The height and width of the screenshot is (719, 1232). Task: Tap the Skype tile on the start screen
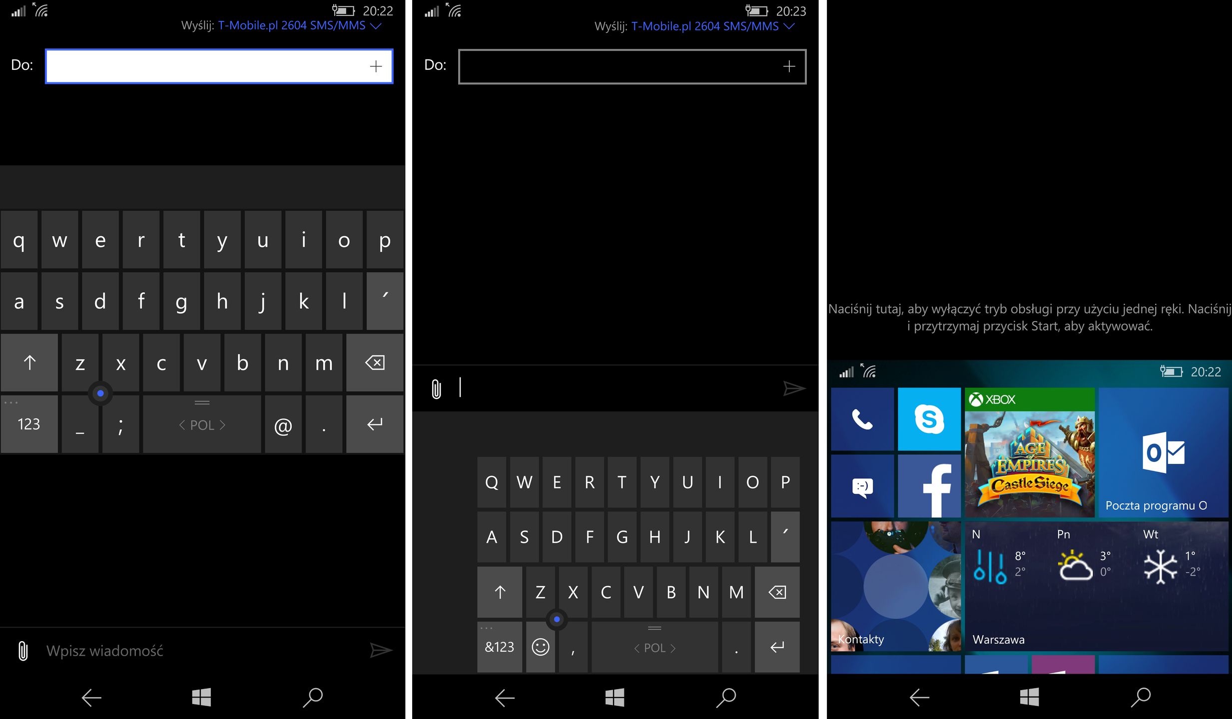[x=929, y=419]
